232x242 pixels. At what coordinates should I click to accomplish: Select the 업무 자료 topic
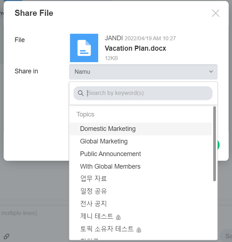(x=94, y=179)
